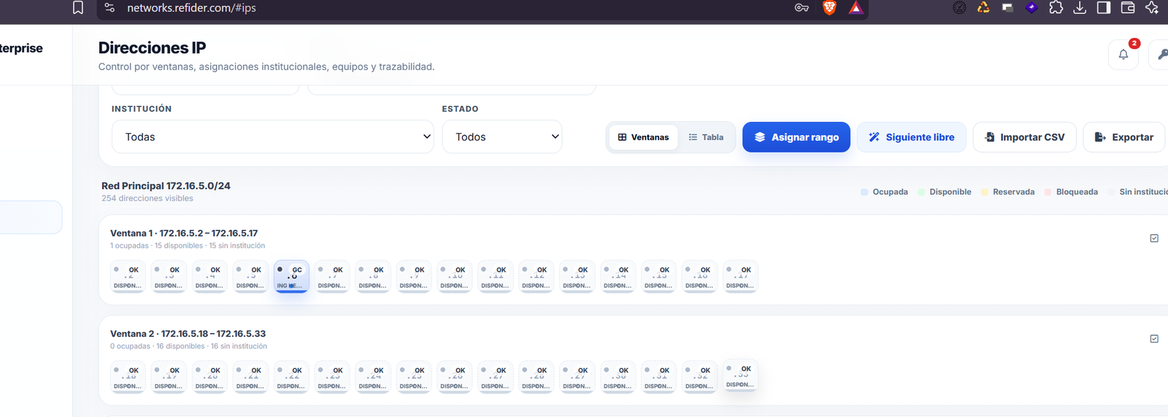Click the Disponible legend color dot
1168x417 pixels.
(921, 192)
